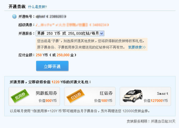Click the green 抵用券 coupon icon
The width and height of the screenshot is (179, 128).
(18, 97)
